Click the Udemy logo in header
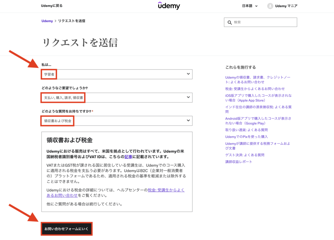Viewport: 334px width, 240px height. tap(169, 6)
